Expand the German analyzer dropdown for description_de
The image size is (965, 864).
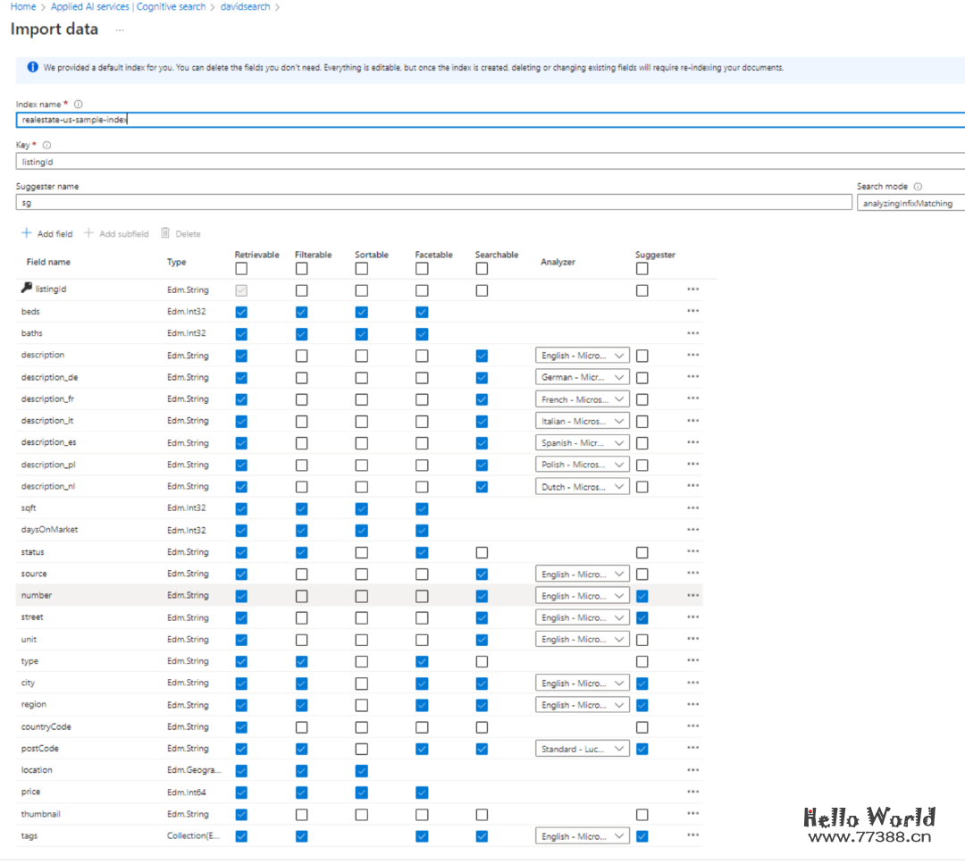click(x=584, y=377)
